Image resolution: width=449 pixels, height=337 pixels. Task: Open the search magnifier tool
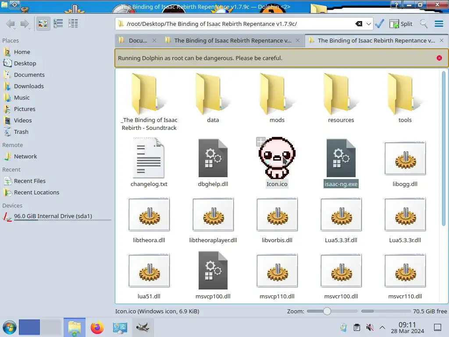[424, 24]
